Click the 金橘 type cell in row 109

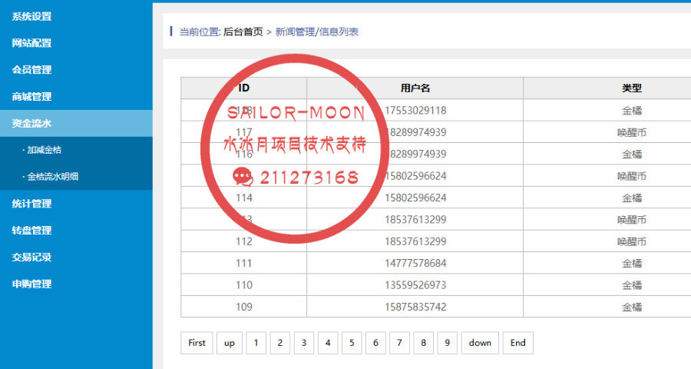tap(632, 307)
